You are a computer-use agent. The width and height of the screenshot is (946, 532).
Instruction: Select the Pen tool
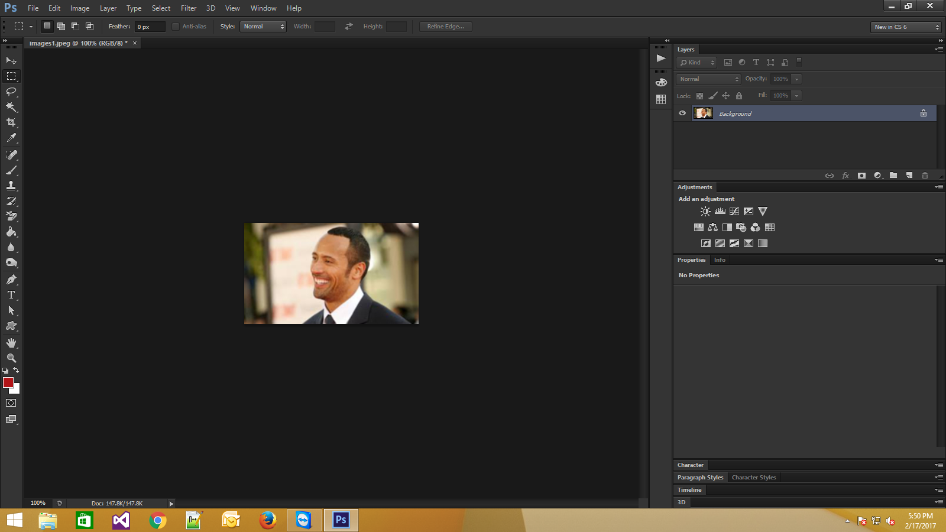tap(11, 279)
